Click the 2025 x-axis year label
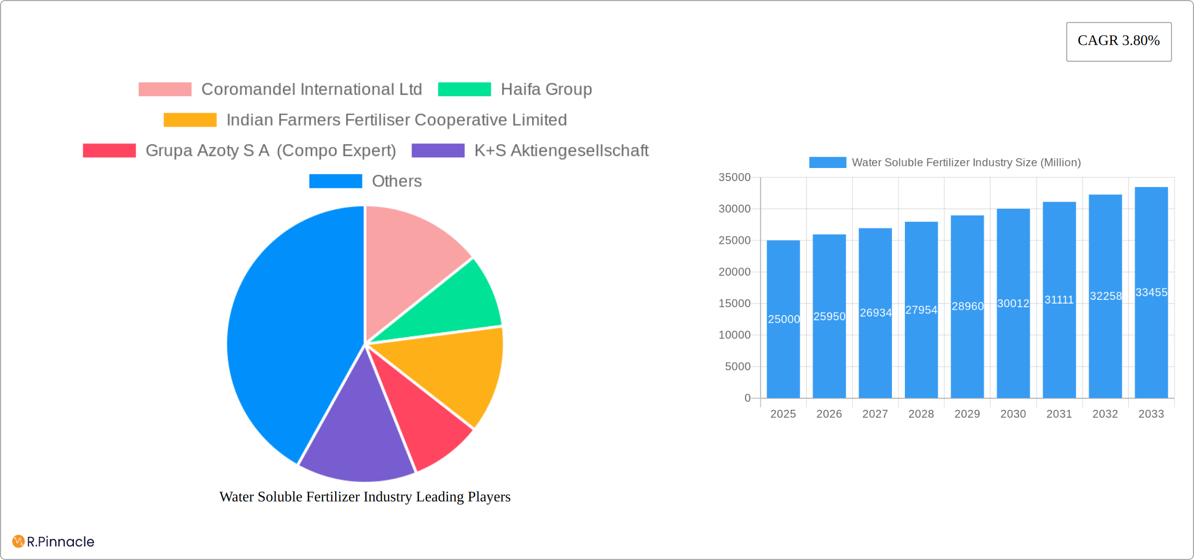 783,414
